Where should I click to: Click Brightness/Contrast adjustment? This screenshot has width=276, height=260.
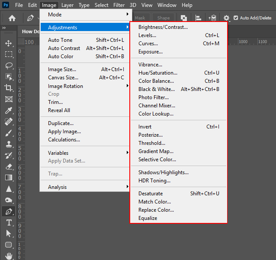click(x=163, y=27)
